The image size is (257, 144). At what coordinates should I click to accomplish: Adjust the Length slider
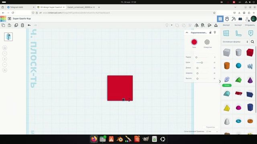pyautogui.click(x=202, y=68)
